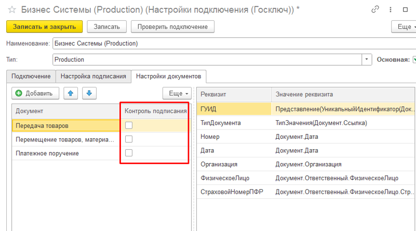Click the "Наименование" input field
This screenshot has height=231, width=416.
[x=234, y=44]
